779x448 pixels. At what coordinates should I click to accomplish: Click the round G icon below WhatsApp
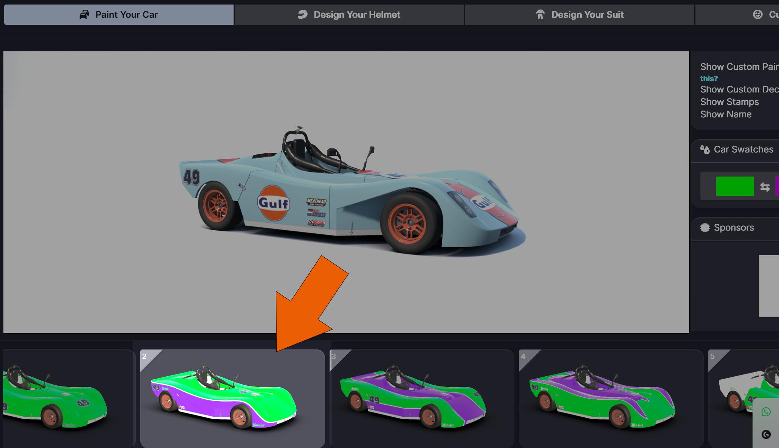[766, 434]
